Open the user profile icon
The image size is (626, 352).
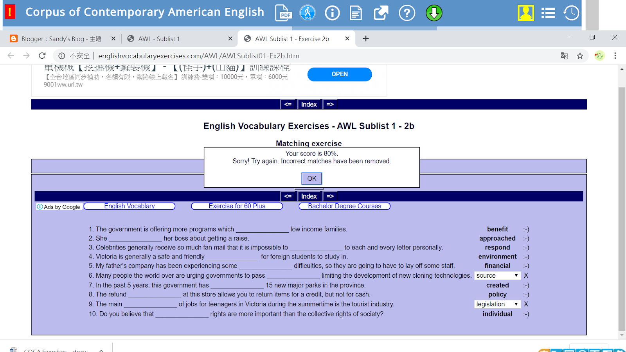click(x=526, y=13)
